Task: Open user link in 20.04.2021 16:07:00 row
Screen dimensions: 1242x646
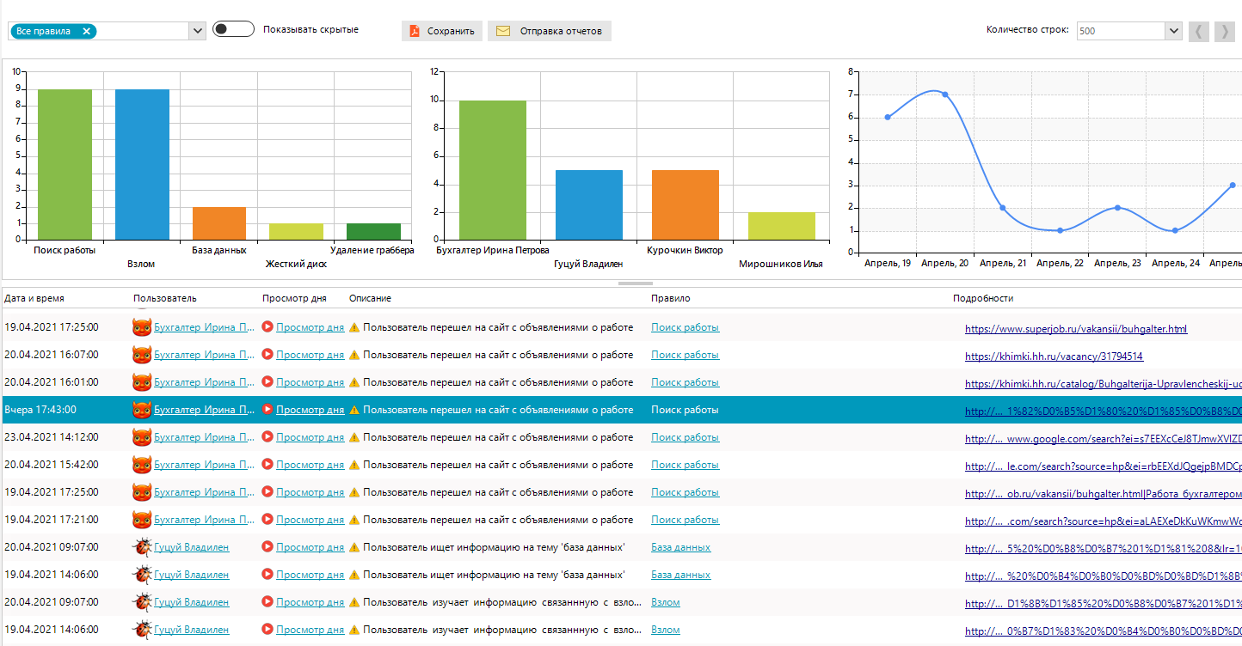Action: 204,355
